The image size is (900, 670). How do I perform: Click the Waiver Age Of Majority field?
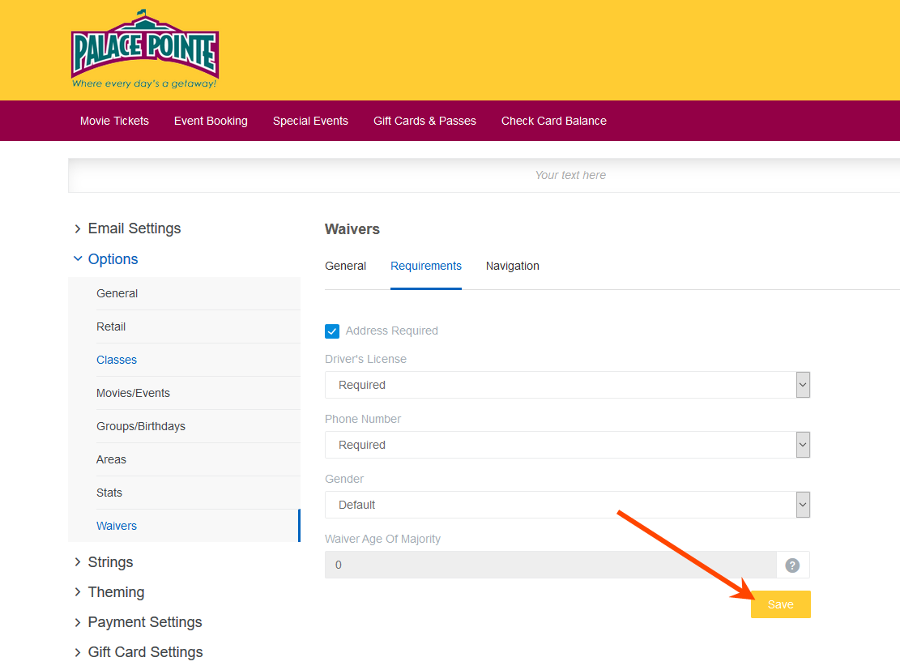coord(550,565)
